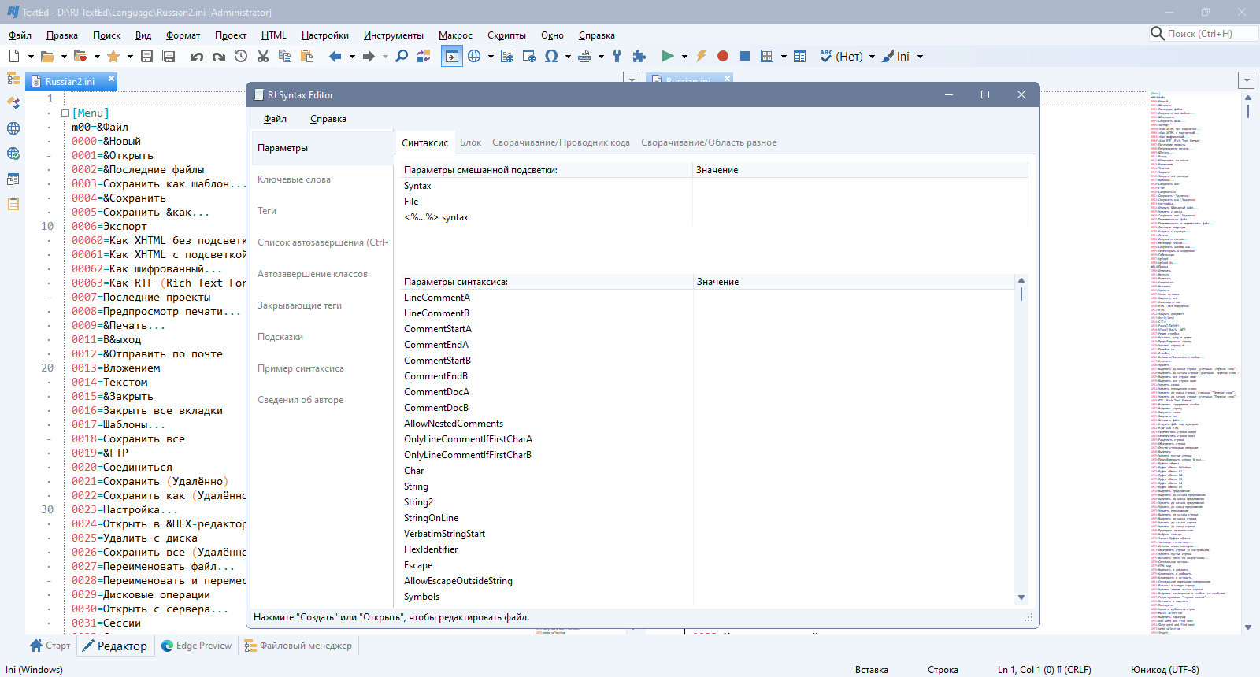This screenshot has width=1260, height=677.
Task: Click the minimap code overview on the right
Action: [1193, 362]
